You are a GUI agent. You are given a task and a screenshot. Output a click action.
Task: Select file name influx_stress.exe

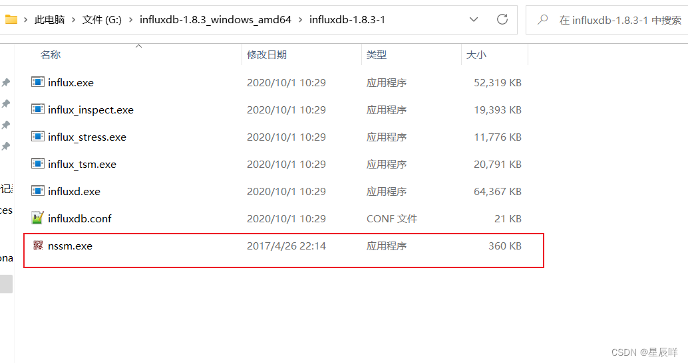tap(87, 137)
